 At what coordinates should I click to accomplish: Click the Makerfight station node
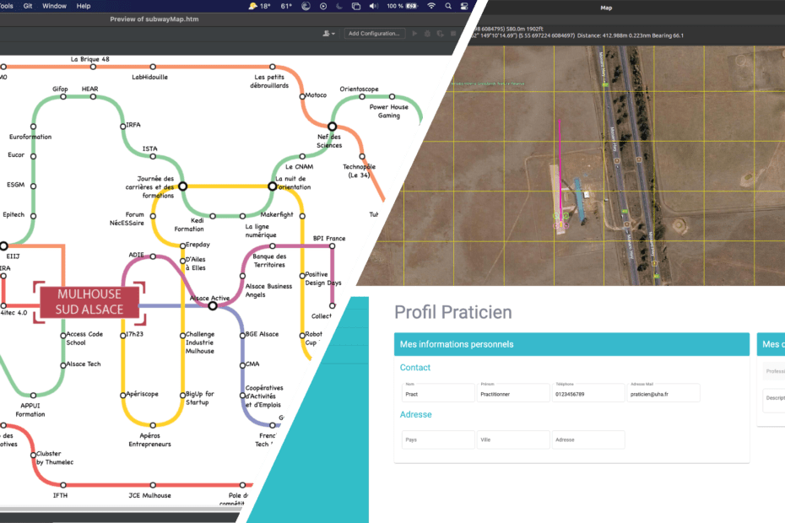coord(302,216)
